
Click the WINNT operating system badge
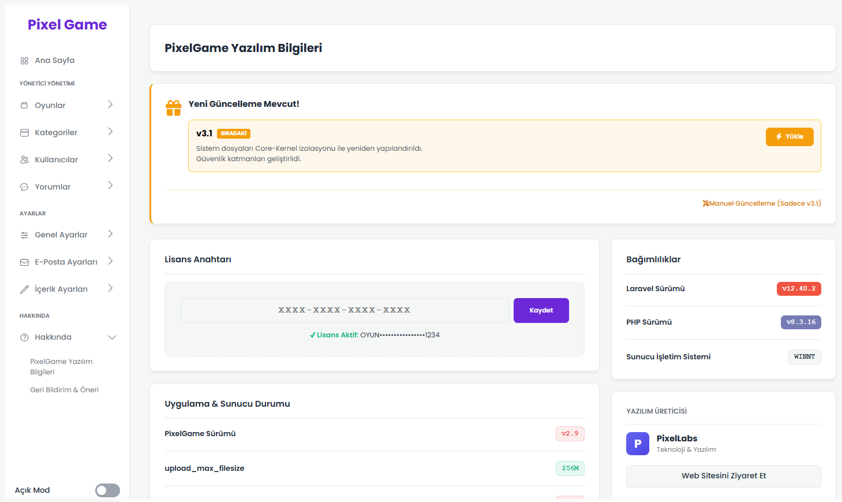click(804, 357)
